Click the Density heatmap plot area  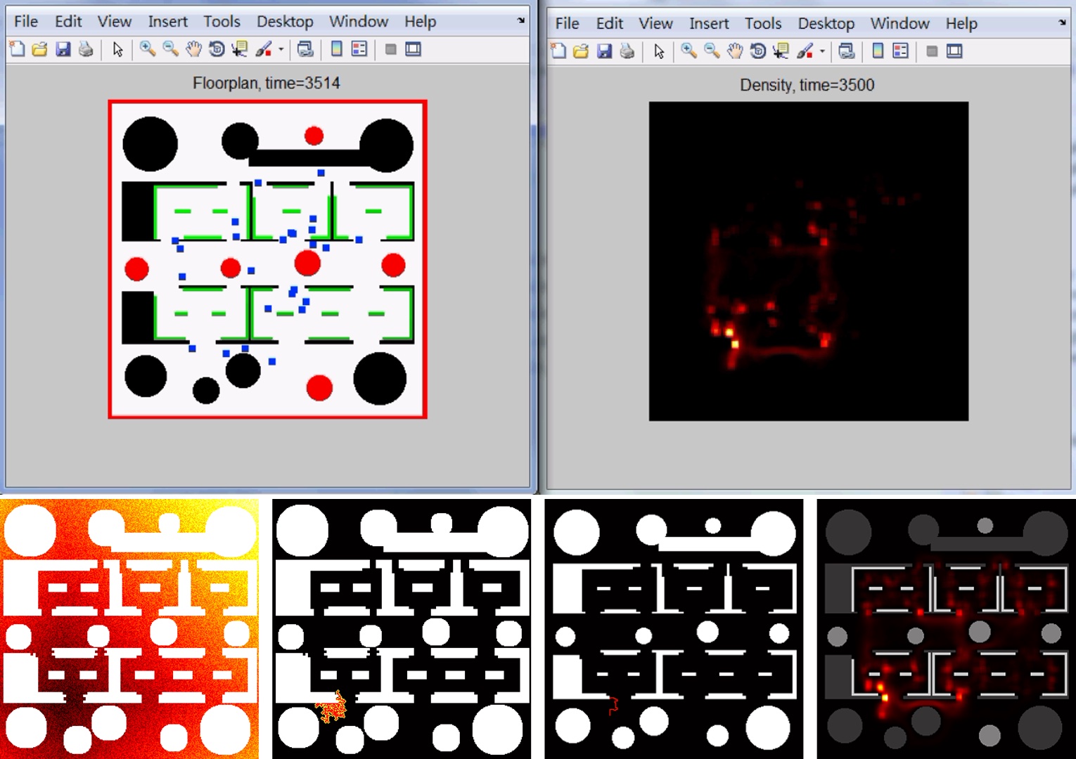(809, 261)
